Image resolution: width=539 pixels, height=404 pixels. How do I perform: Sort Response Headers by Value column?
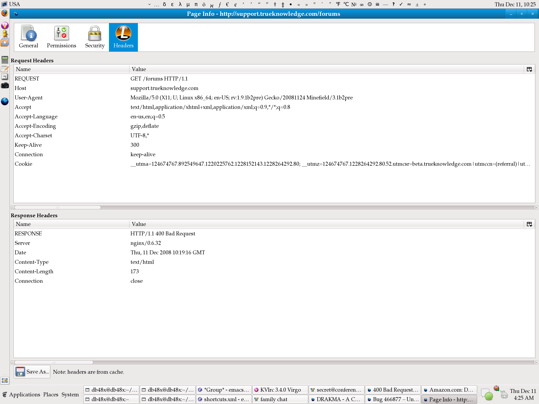pyautogui.click(x=327, y=224)
